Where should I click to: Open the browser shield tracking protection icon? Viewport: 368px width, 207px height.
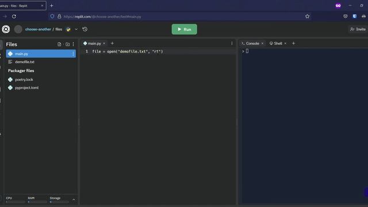click(52, 16)
